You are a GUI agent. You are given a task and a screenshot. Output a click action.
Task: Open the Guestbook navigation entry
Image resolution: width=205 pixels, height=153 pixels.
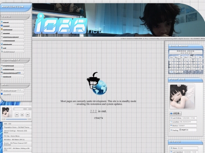[12, 51]
